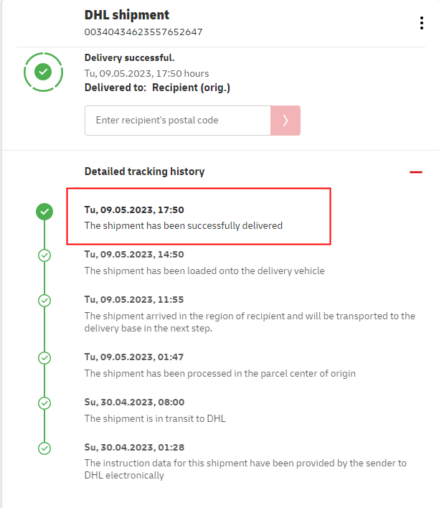Click the checkmark marker for the 11:55 event
Screen dimensions: 439x508
(44, 299)
